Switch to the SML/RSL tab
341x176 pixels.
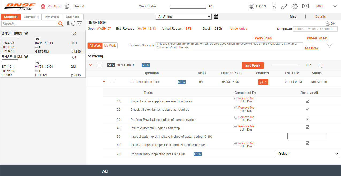pyautogui.click(x=73, y=17)
